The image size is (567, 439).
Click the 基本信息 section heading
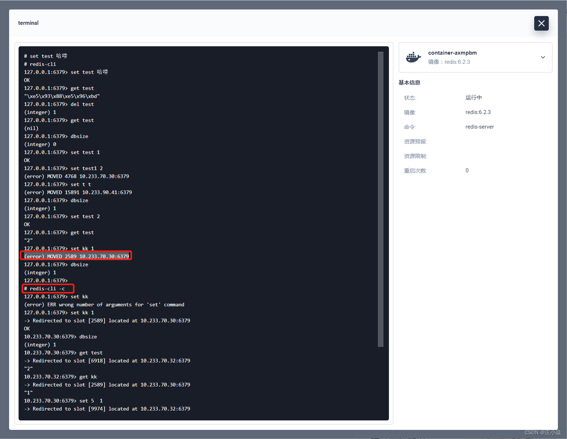tap(409, 83)
